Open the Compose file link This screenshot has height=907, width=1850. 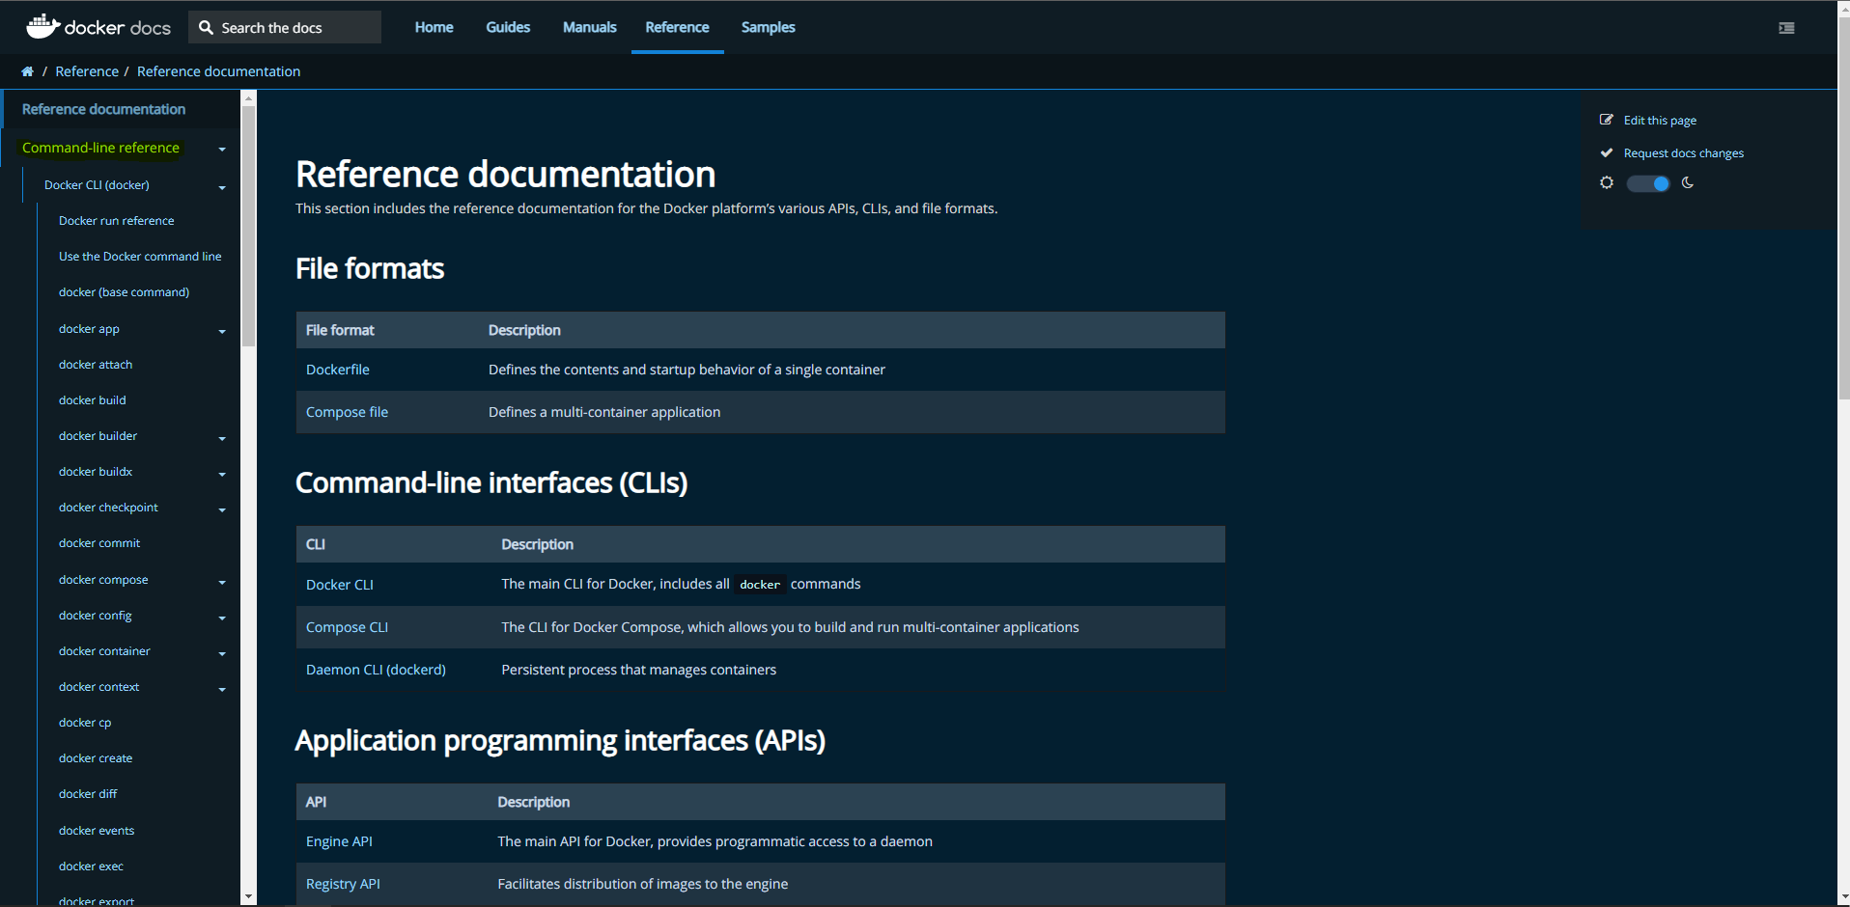pos(347,412)
